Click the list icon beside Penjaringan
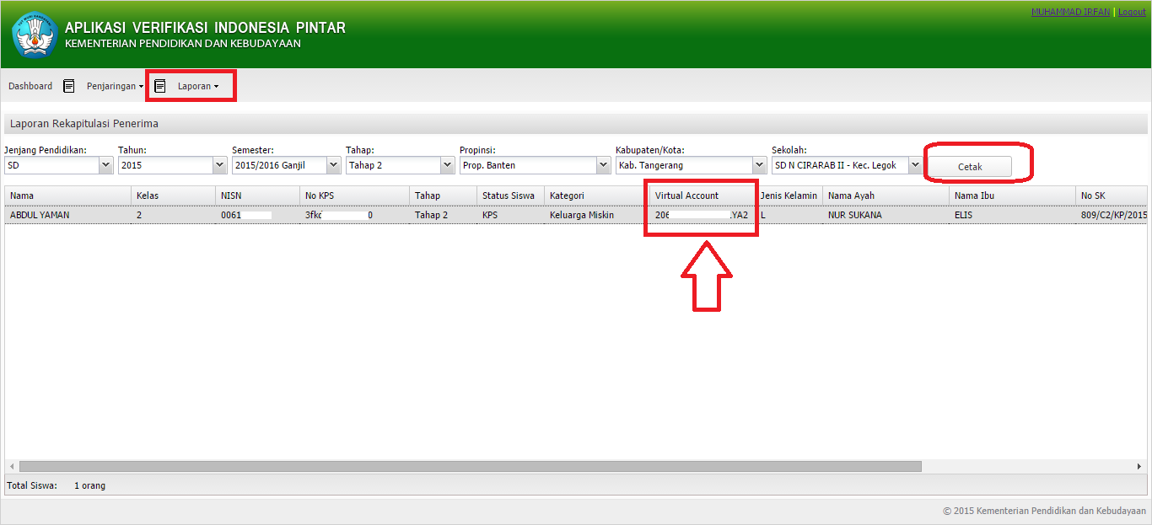Viewport: 1152px width, 525px height. (68, 85)
